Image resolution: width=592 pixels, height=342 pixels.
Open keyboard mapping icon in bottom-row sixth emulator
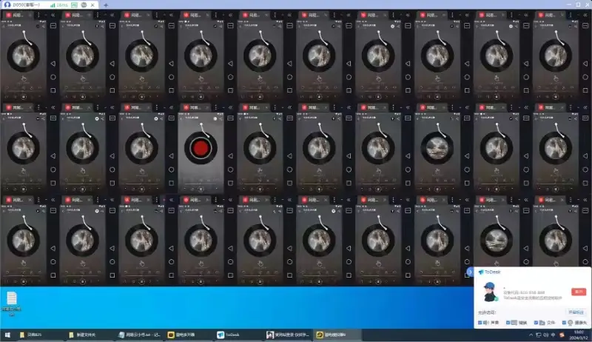pyautogui.click(x=349, y=210)
